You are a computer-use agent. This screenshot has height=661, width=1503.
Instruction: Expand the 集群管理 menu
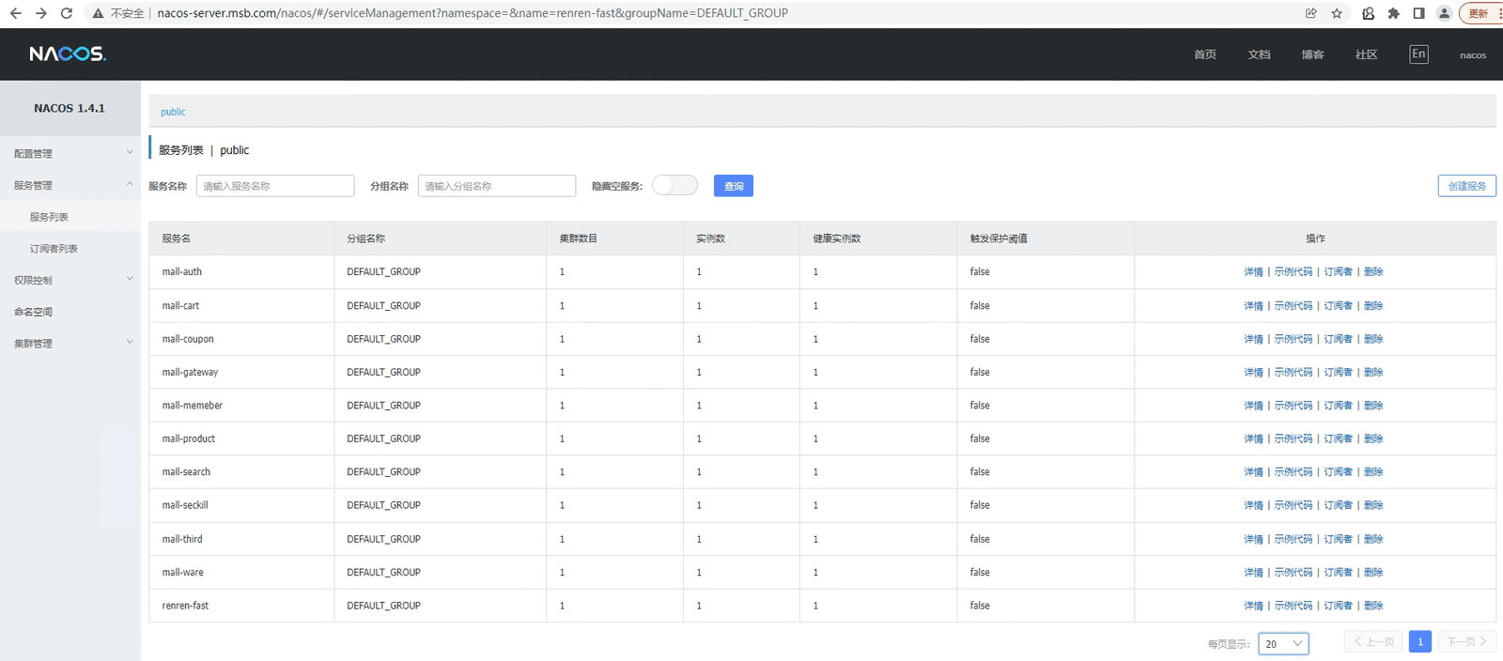click(x=70, y=343)
